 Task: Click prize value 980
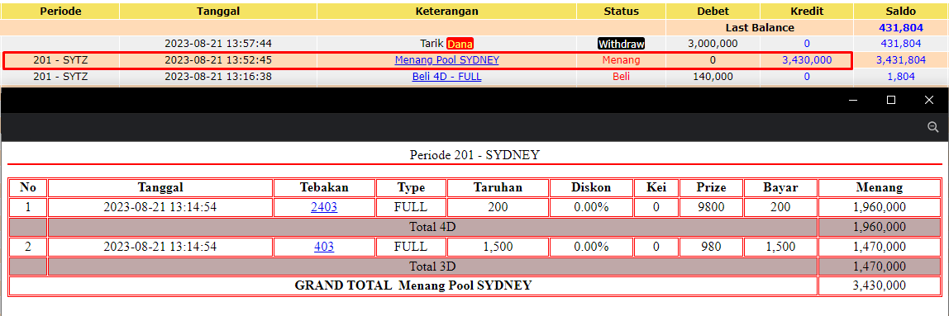pyautogui.click(x=711, y=247)
